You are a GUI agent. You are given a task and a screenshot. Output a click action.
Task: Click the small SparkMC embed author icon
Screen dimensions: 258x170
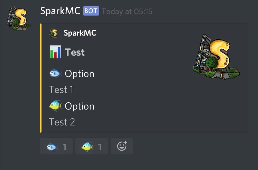(x=54, y=33)
